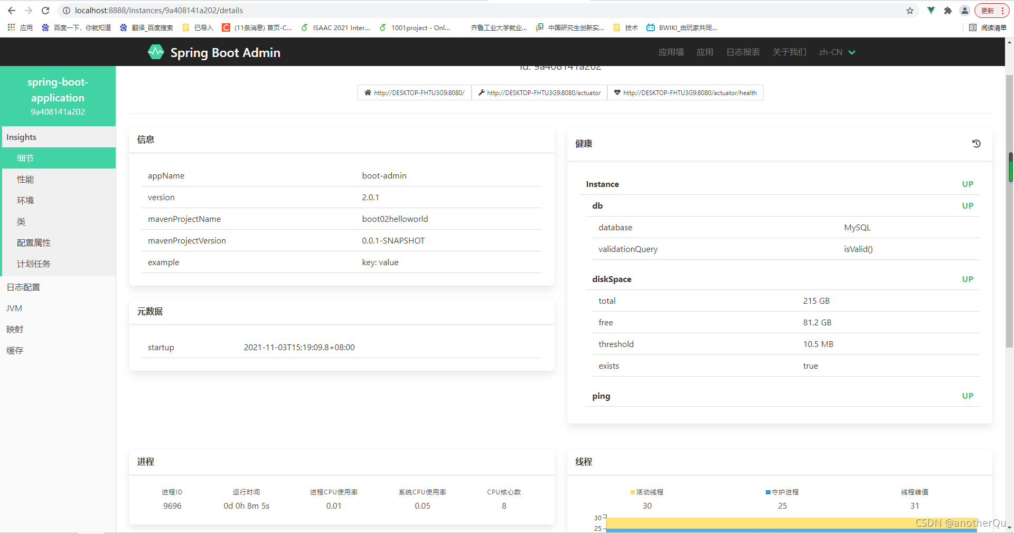Click the 进程ID value 9696
The width and height of the screenshot is (1014, 534).
click(172, 505)
